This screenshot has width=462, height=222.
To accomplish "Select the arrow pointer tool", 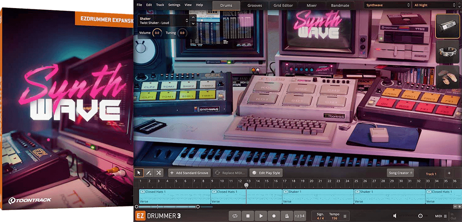I will pos(139,173).
